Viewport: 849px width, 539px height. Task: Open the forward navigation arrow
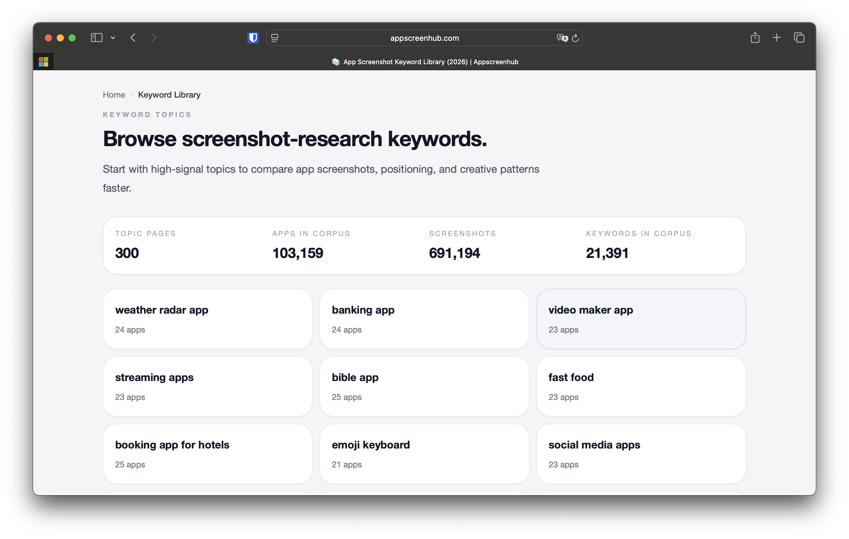[154, 37]
